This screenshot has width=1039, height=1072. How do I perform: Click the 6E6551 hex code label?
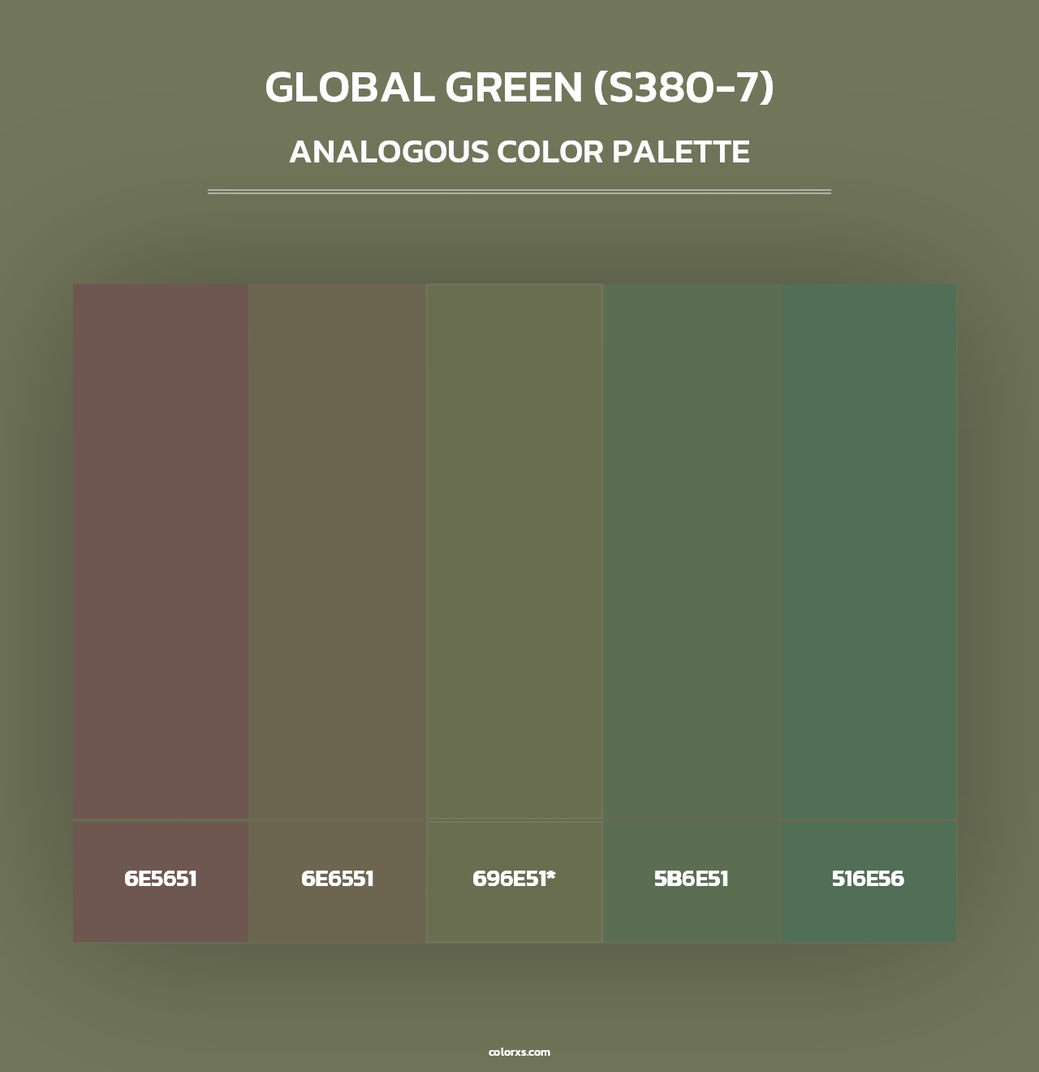point(338,879)
